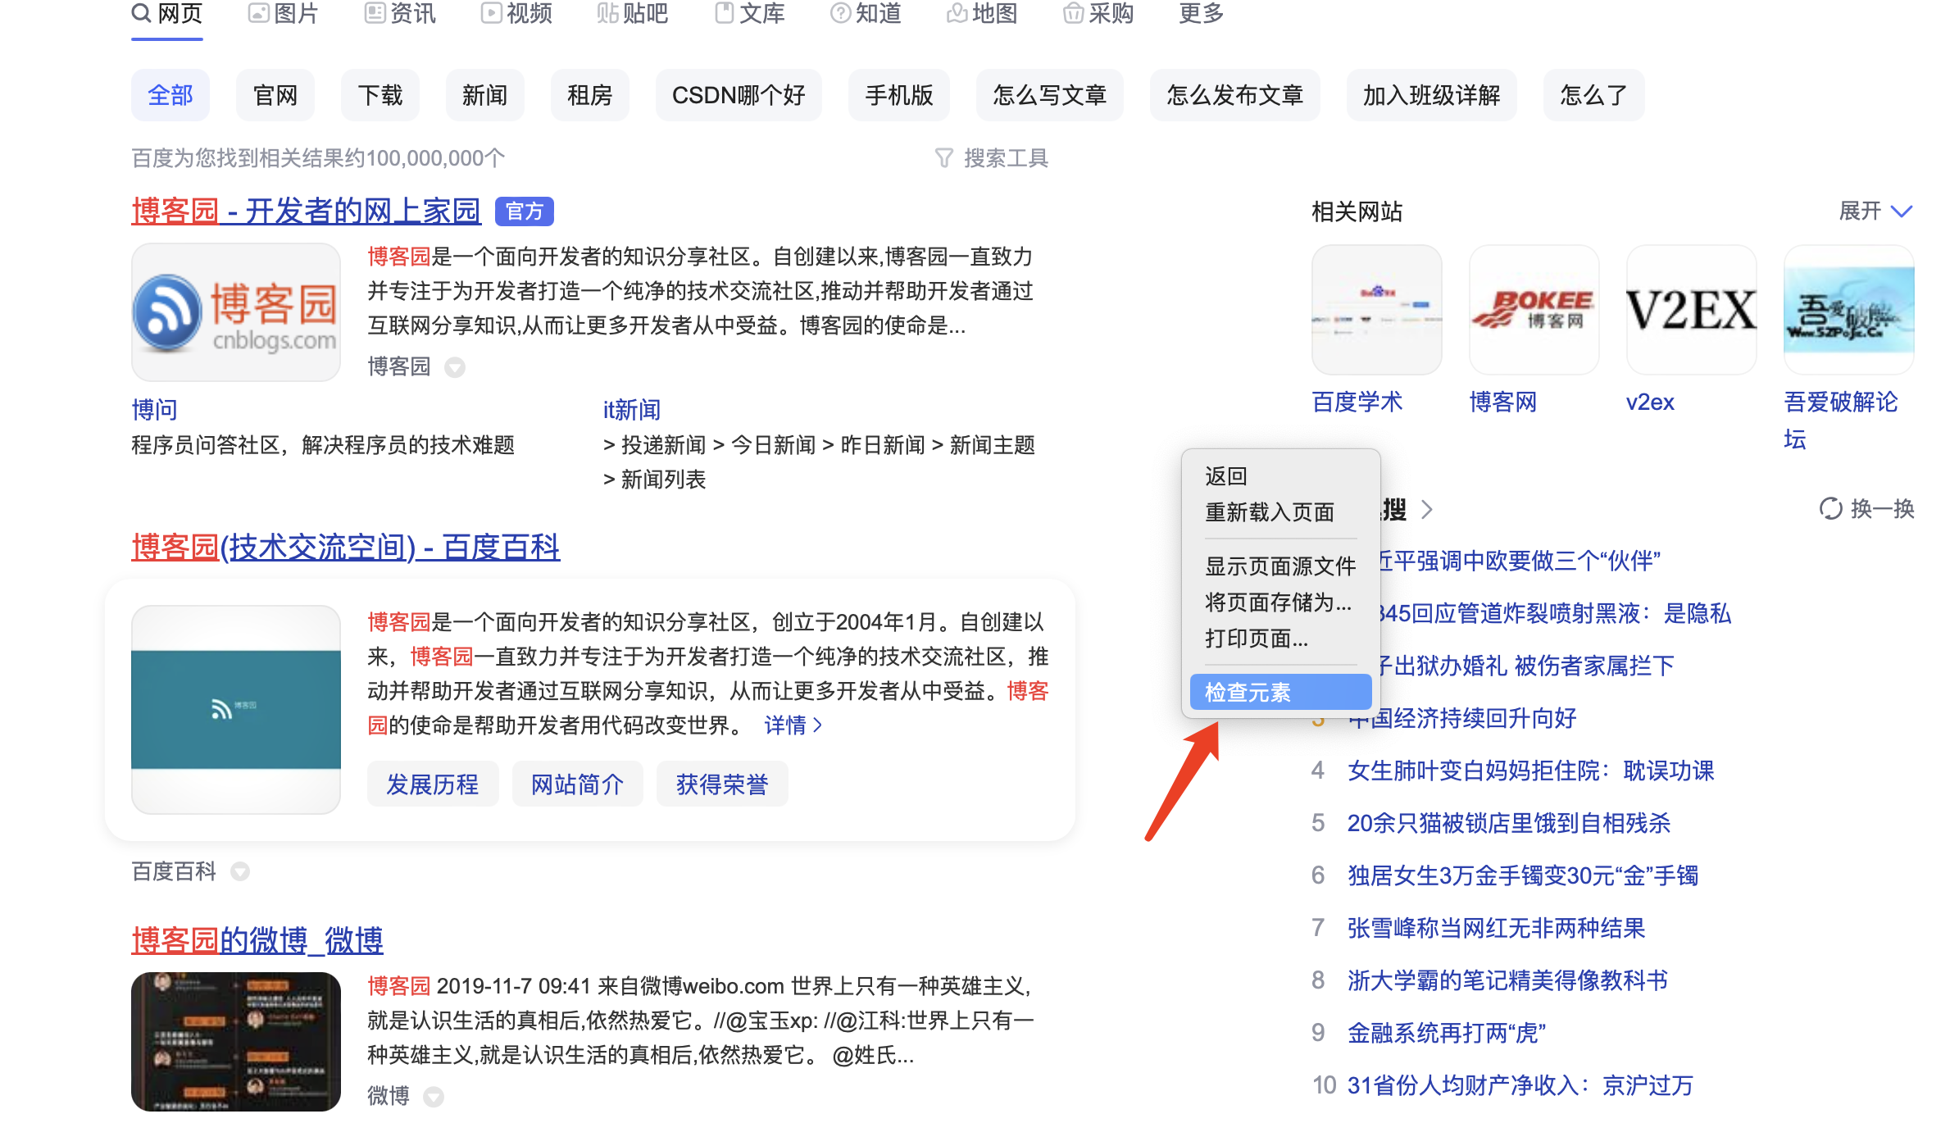Click the BOKEE 博客网 logo thumbnail
The width and height of the screenshot is (1959, 1123).
[1534, 310]
